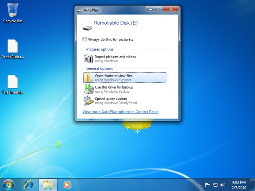Click the network status tray icon

point(215,185)
